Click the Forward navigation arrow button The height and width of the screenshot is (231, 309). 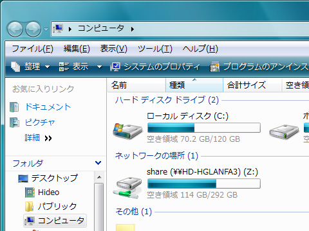pyautogui.click(x=33, y=29)
